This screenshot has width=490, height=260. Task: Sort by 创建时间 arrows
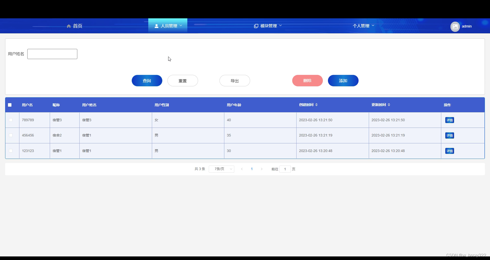(x=316, y=105)
